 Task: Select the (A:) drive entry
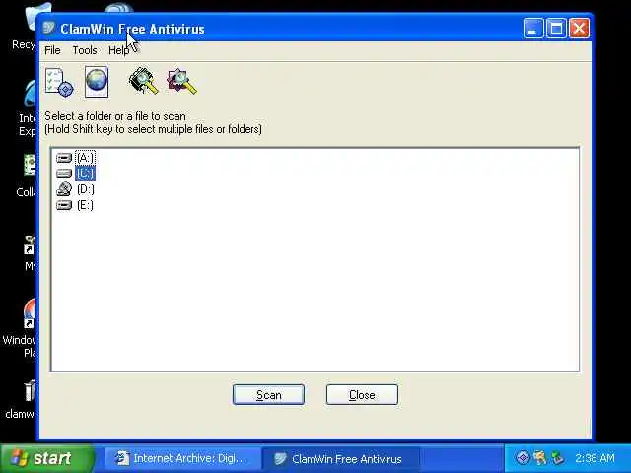pos(86,158)
